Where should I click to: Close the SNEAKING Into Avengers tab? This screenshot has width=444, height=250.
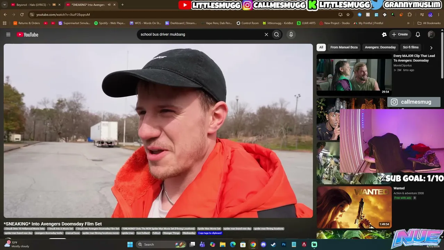pyautogui.click(x=114, y=5)
